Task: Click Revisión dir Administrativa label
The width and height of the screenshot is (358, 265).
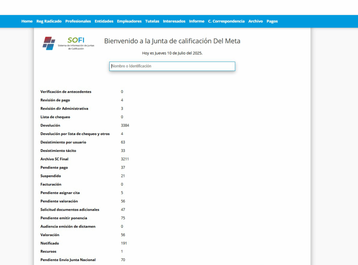Action: pos(64,109)
